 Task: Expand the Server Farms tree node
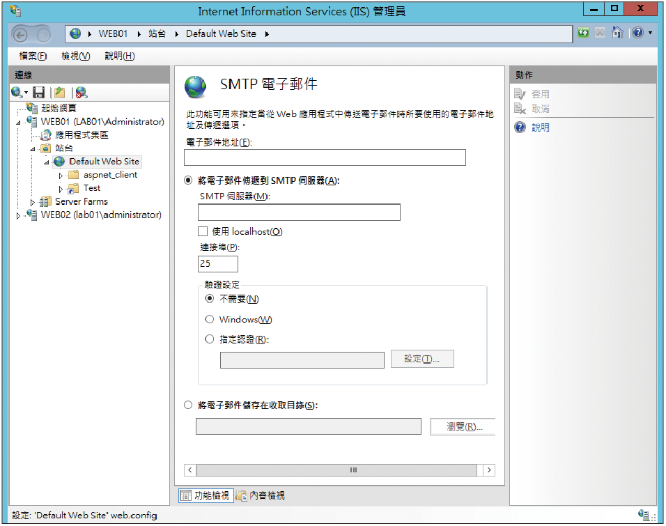click(x=33, y=202)
